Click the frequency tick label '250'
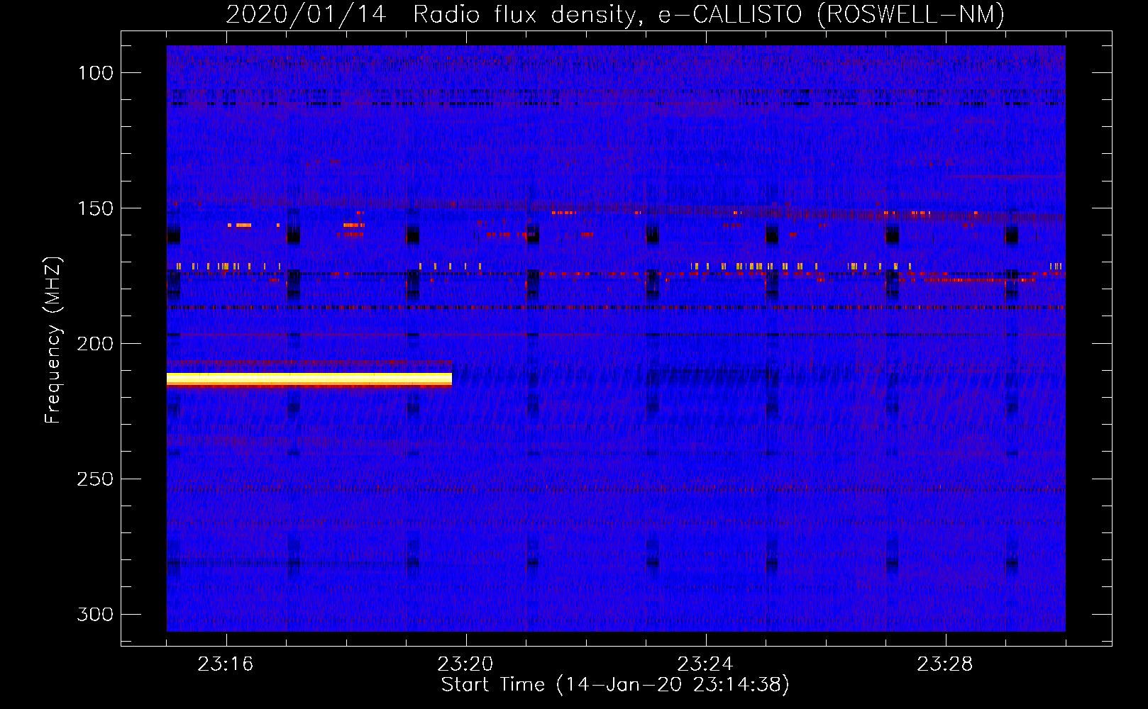Screen dimensions: 1148x709 (x=94, y=479)
